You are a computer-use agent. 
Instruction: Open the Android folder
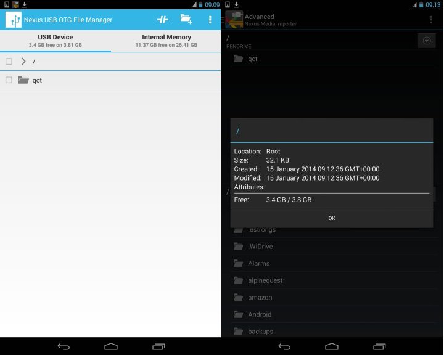tap(260, 314)
